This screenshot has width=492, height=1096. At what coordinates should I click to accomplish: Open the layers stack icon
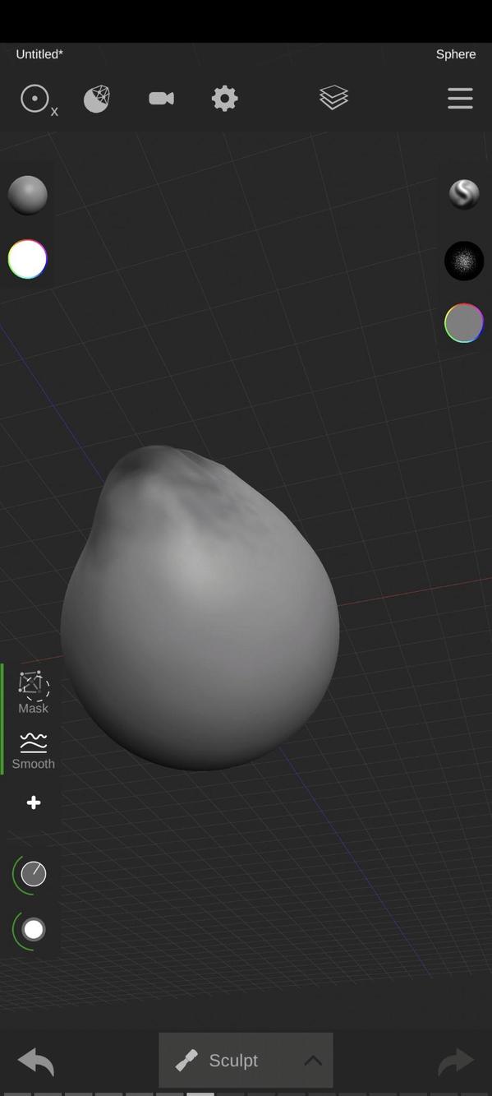[333, 98]
